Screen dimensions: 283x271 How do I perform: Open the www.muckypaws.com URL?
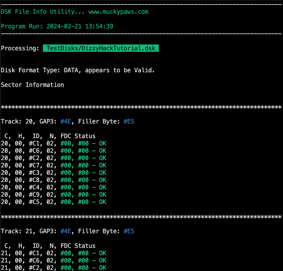coord(118,12)
